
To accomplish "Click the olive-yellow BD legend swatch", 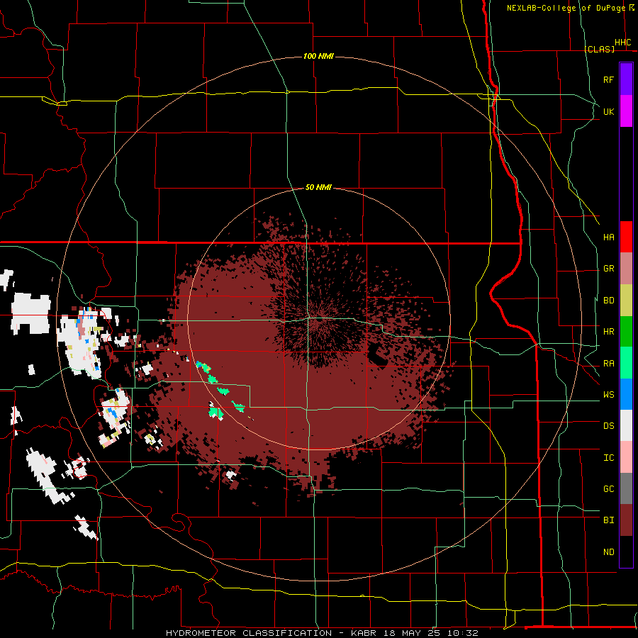I will 626,301.
